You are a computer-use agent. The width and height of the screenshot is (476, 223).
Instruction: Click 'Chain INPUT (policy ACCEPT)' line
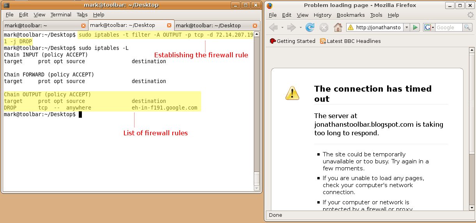click(x=46, y=55)
